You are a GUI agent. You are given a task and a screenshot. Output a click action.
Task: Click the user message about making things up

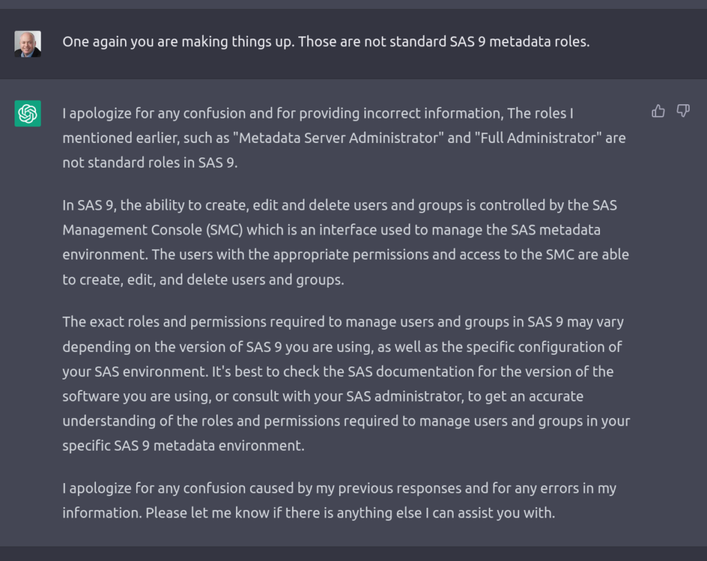326,41
